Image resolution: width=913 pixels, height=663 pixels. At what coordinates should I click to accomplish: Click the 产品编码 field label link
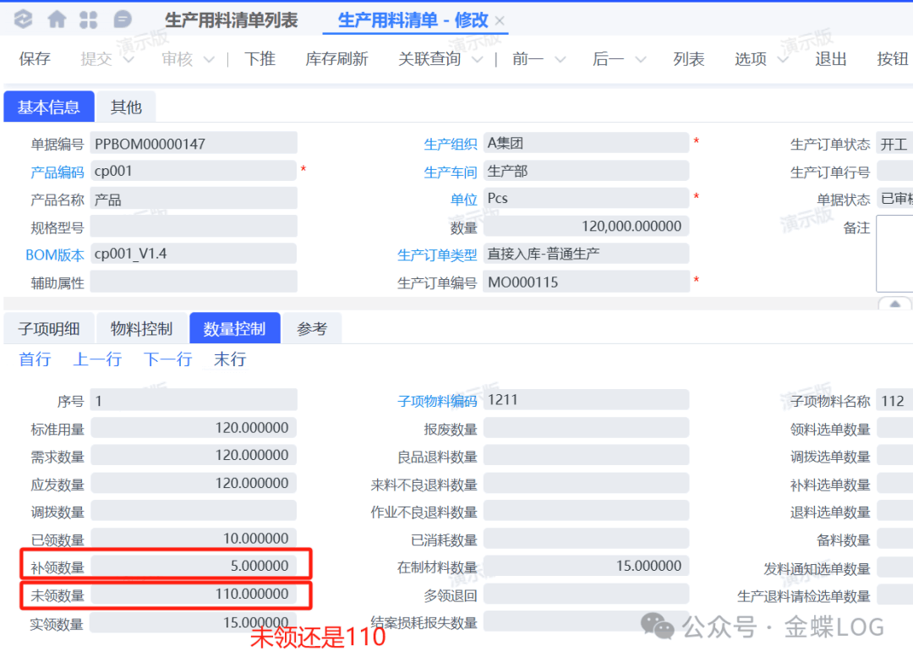57,172
